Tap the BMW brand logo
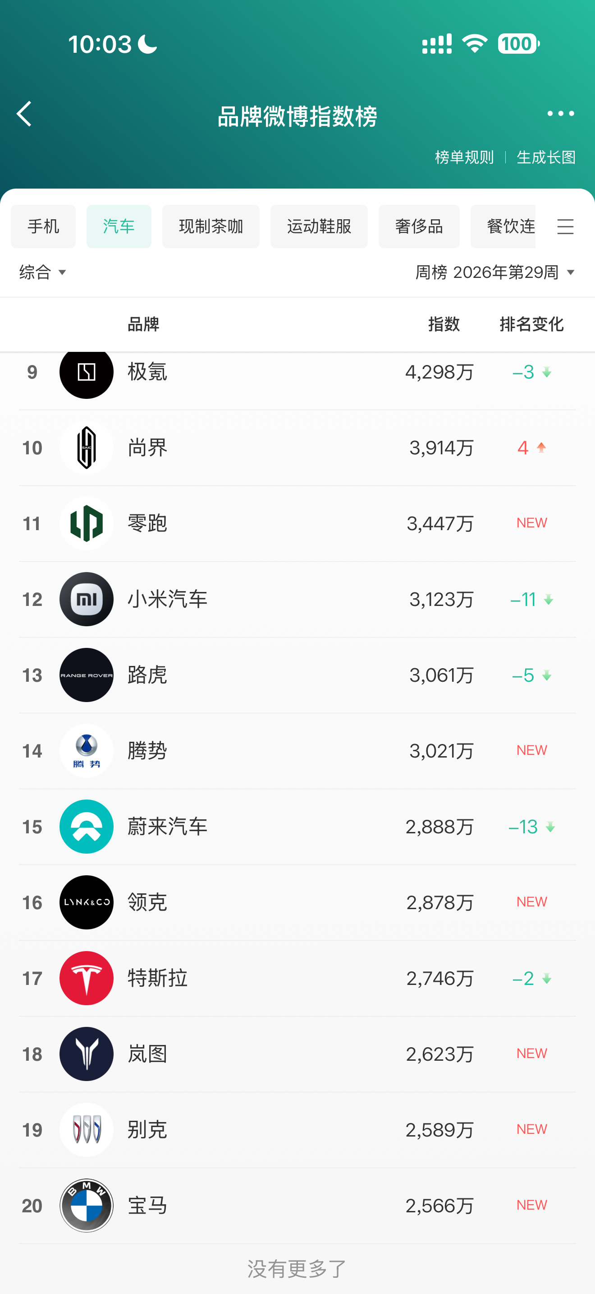595x1294 pixels. (86, 1205)
